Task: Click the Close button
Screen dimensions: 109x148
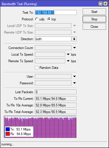Action: pos(94,27)
